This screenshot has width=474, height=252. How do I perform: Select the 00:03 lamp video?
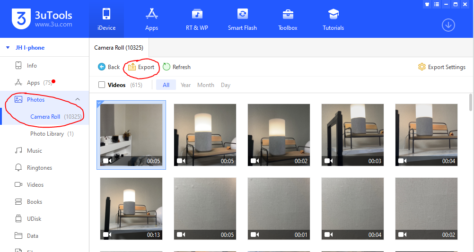coord(352,135)
